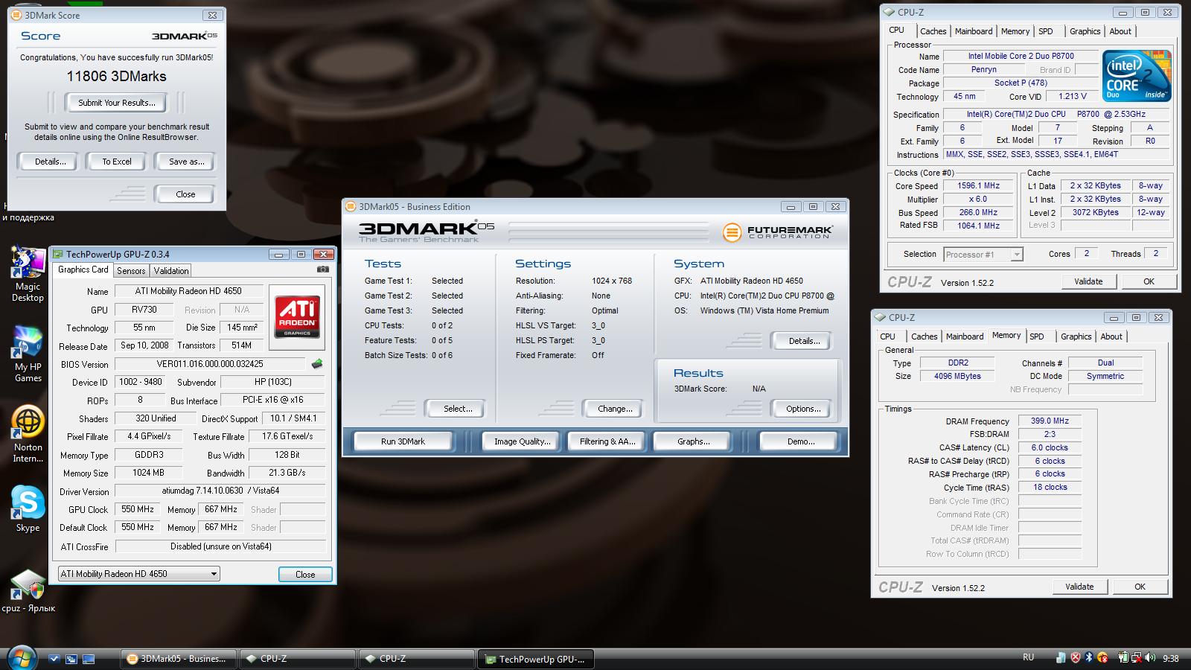
Task: Click the red shield security tray icon
Action: 1076,658
